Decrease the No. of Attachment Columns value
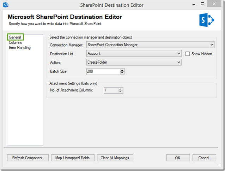The height and width of the screenshot is (171, 225). click(x=120, y=92)
